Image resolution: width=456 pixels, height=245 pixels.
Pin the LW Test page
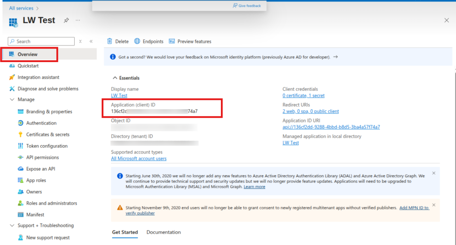(66, 21)
